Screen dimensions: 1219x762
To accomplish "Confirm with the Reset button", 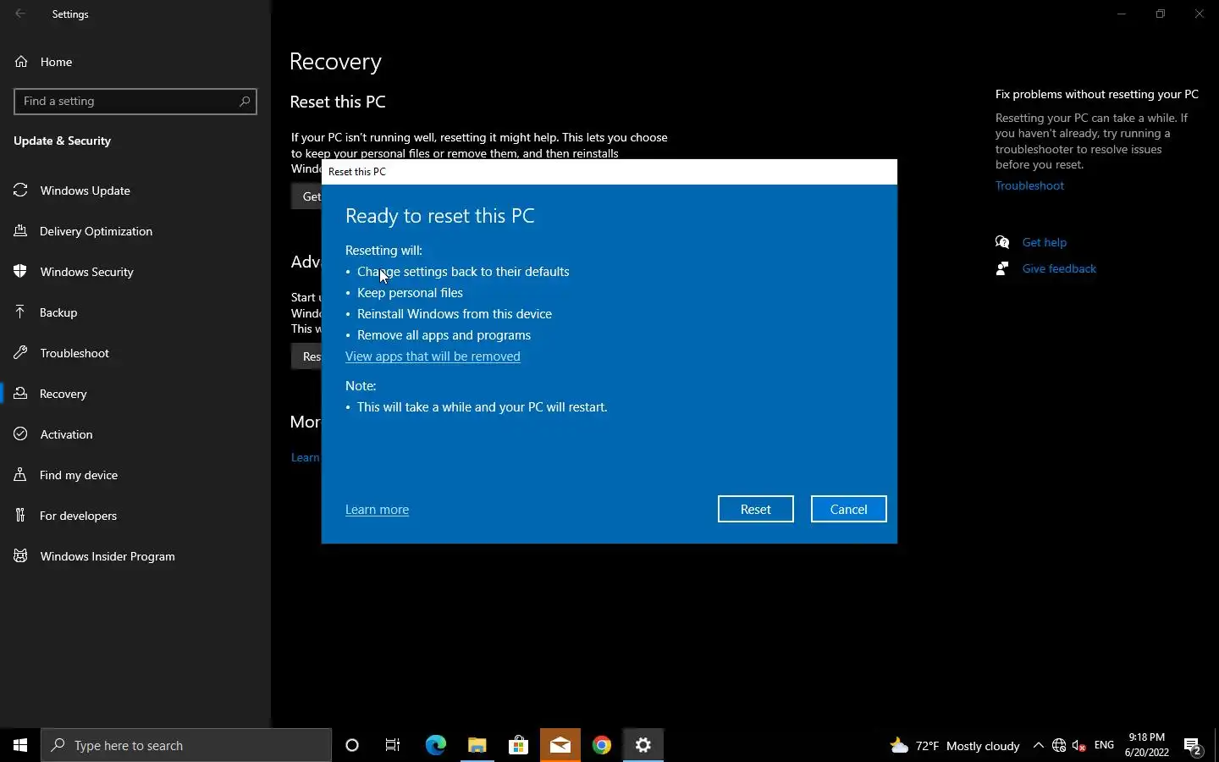I will 755,509.
